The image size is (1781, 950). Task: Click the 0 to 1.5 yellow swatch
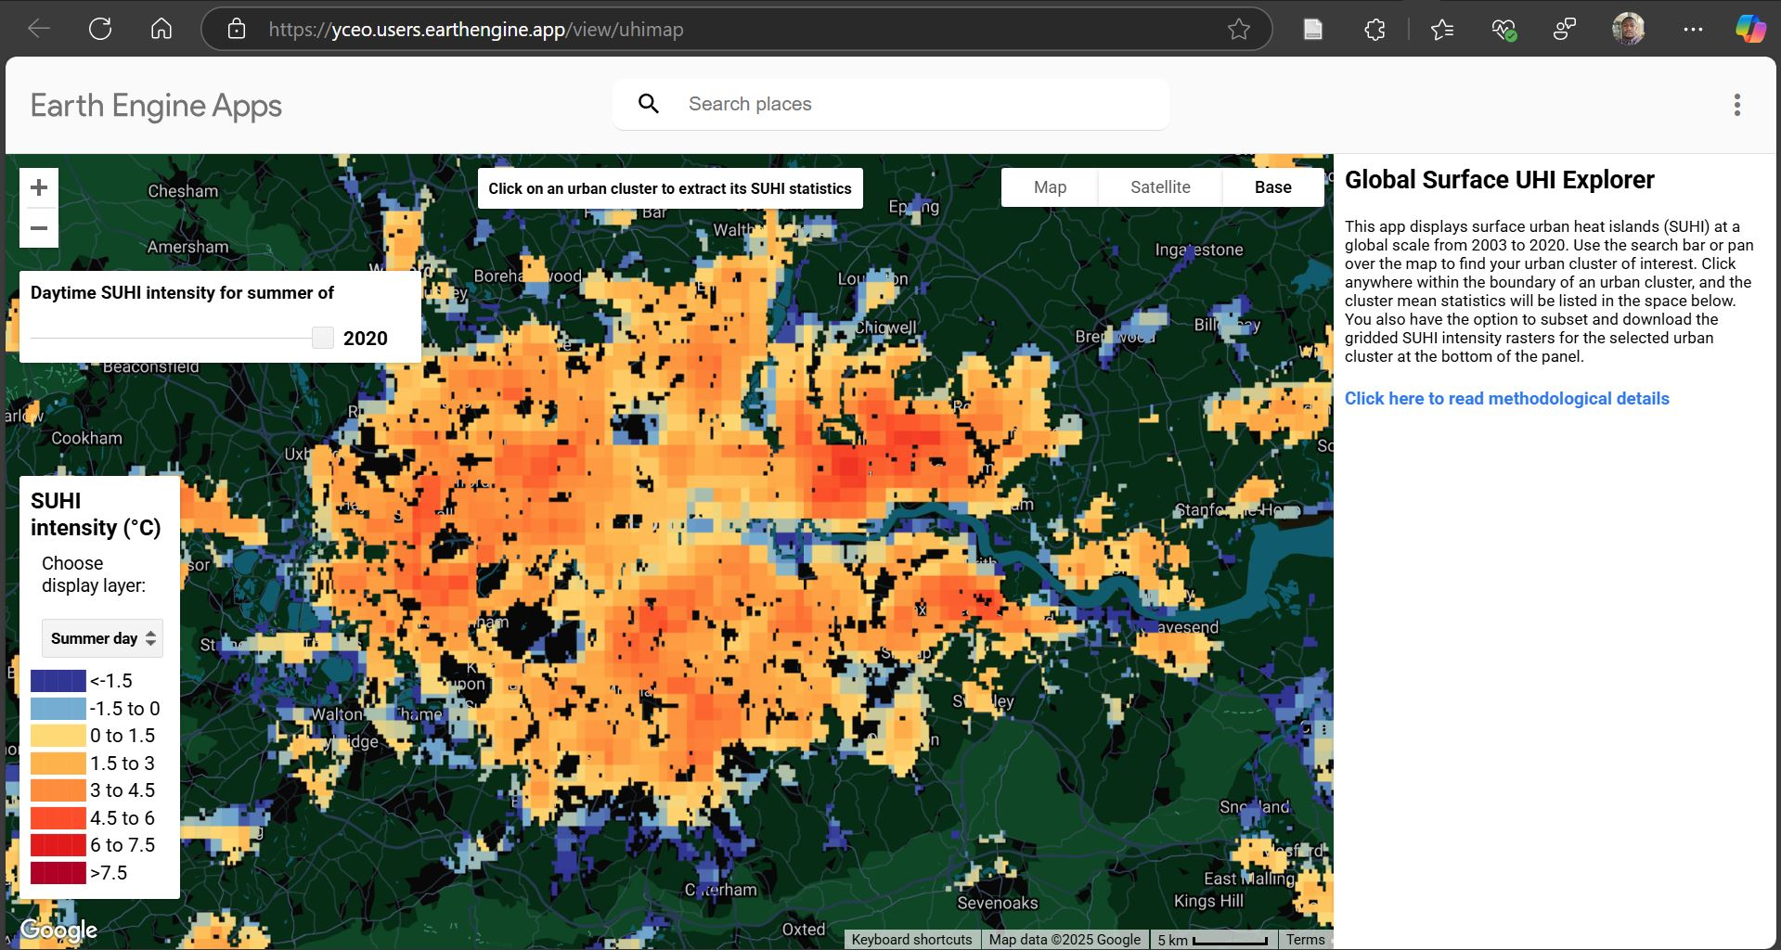point(58,736)
